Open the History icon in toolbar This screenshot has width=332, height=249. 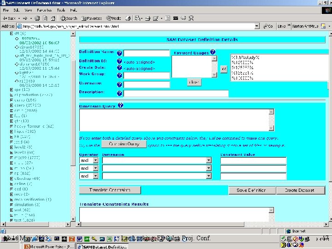(x=128, y=18)
